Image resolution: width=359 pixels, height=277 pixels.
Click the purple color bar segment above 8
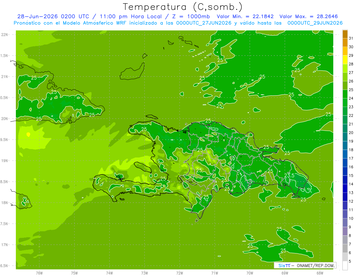pos(345,231)
